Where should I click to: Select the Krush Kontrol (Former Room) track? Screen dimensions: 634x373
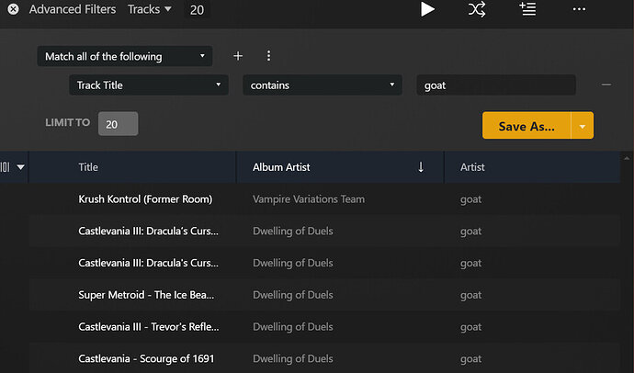point(145,198)
